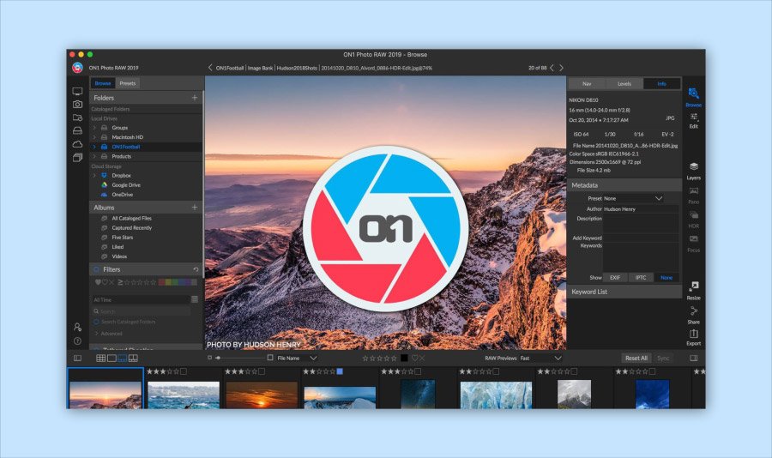
Task: Collapse the ON1Football folder chevron
Action: click(x=94, y=147)
